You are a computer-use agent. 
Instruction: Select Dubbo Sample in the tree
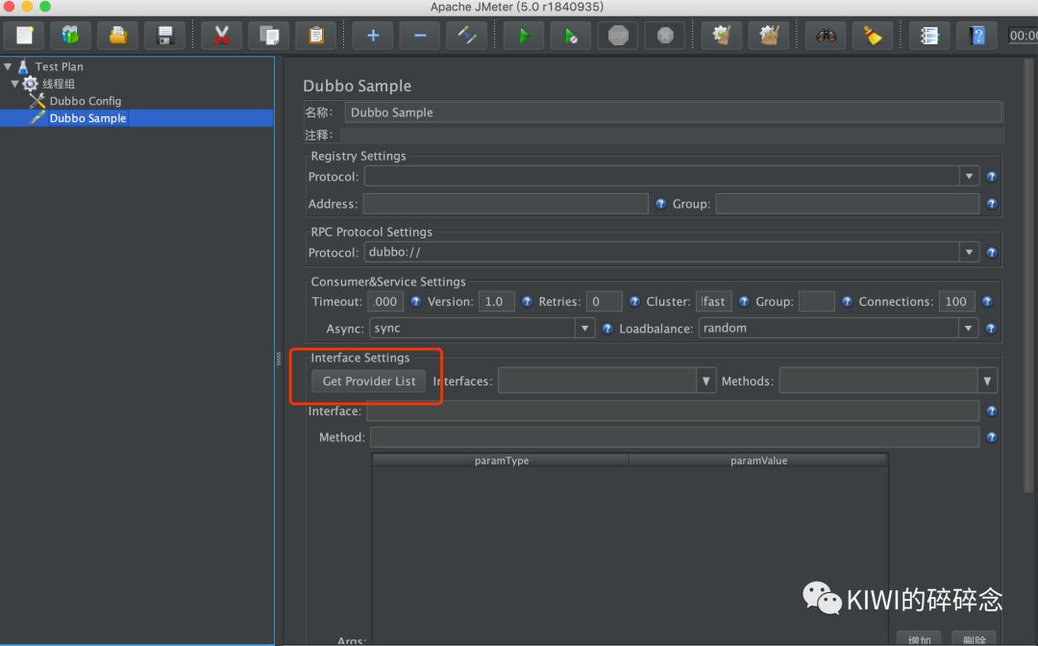(87, 118)
